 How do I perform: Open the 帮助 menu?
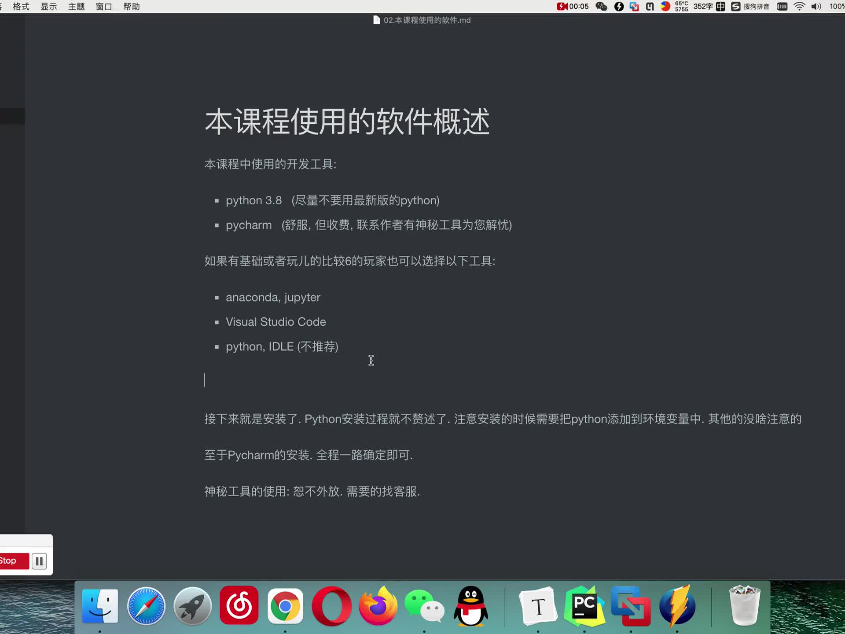(132, 7)
